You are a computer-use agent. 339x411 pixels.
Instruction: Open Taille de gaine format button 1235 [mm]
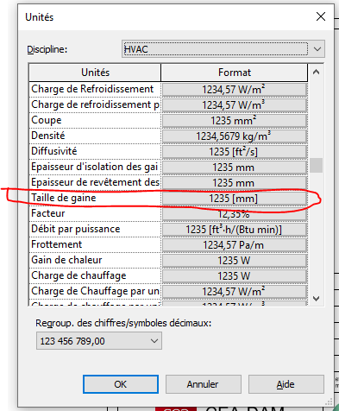tap(234, 199)
